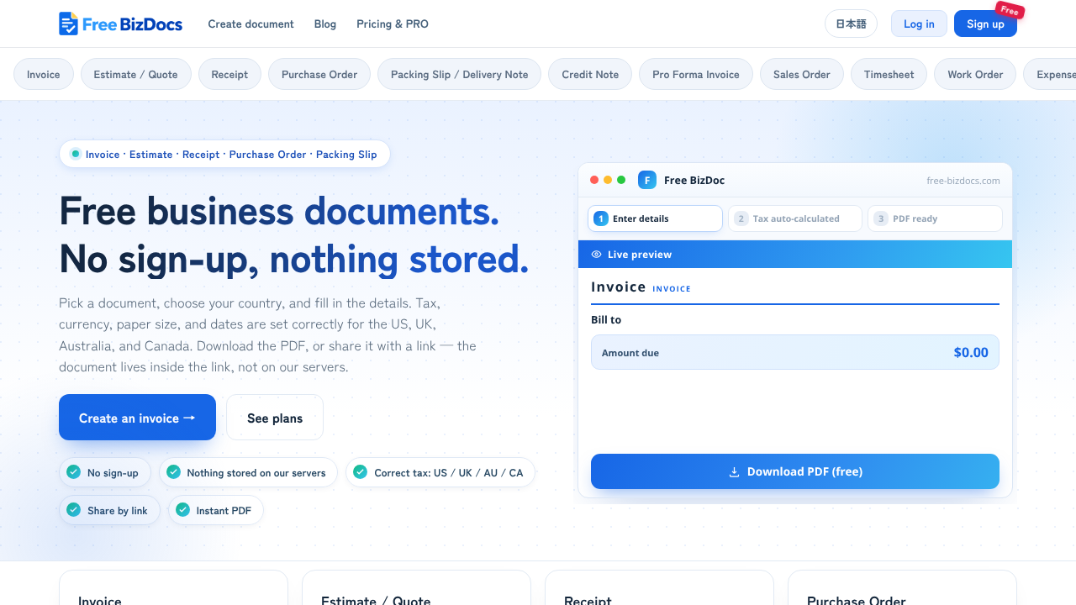Select step 1 Enter details
Screen dimensions: 1076x605
[655, 218]
